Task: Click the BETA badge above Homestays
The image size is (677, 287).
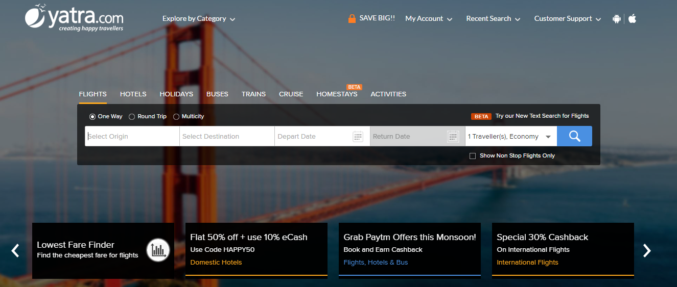Action: 354,87
